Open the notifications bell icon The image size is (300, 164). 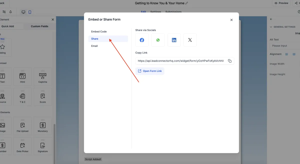coord(10,12)
